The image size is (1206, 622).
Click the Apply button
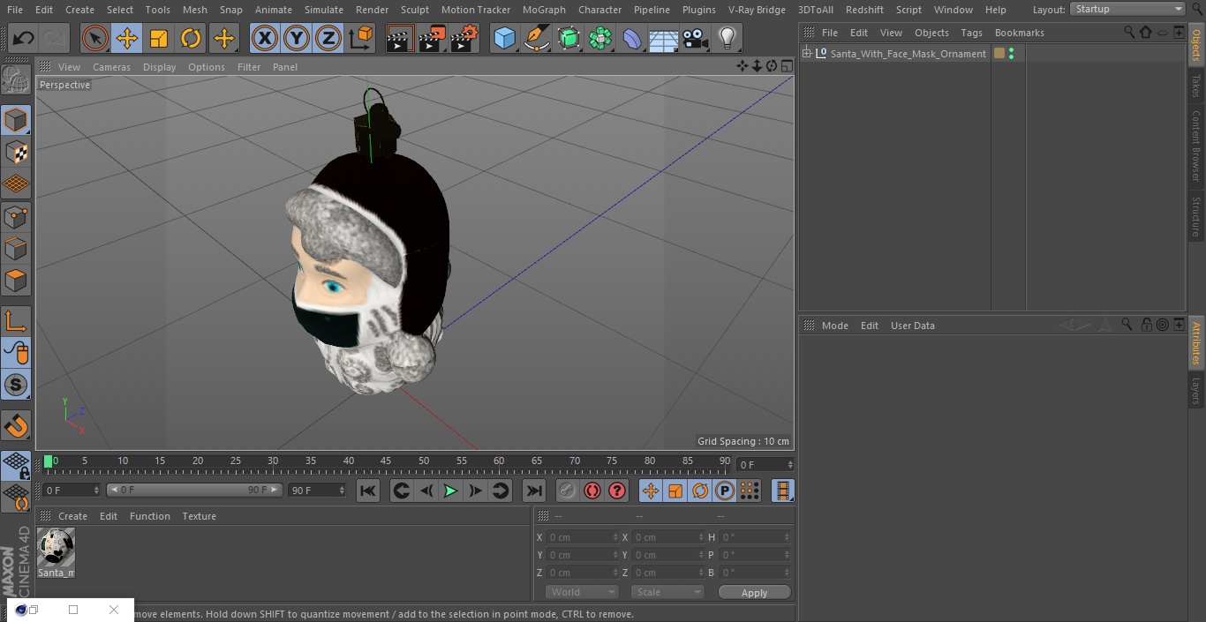(x=755, y=593)
